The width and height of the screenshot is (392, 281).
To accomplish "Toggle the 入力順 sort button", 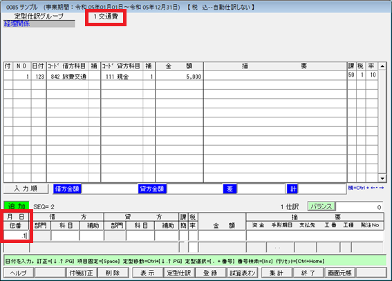I will (x=26, y=188).
